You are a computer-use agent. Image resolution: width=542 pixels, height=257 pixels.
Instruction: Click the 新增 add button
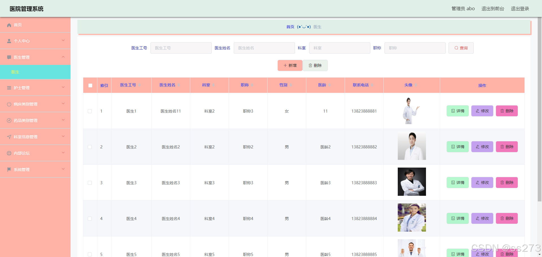click(290, 65)
